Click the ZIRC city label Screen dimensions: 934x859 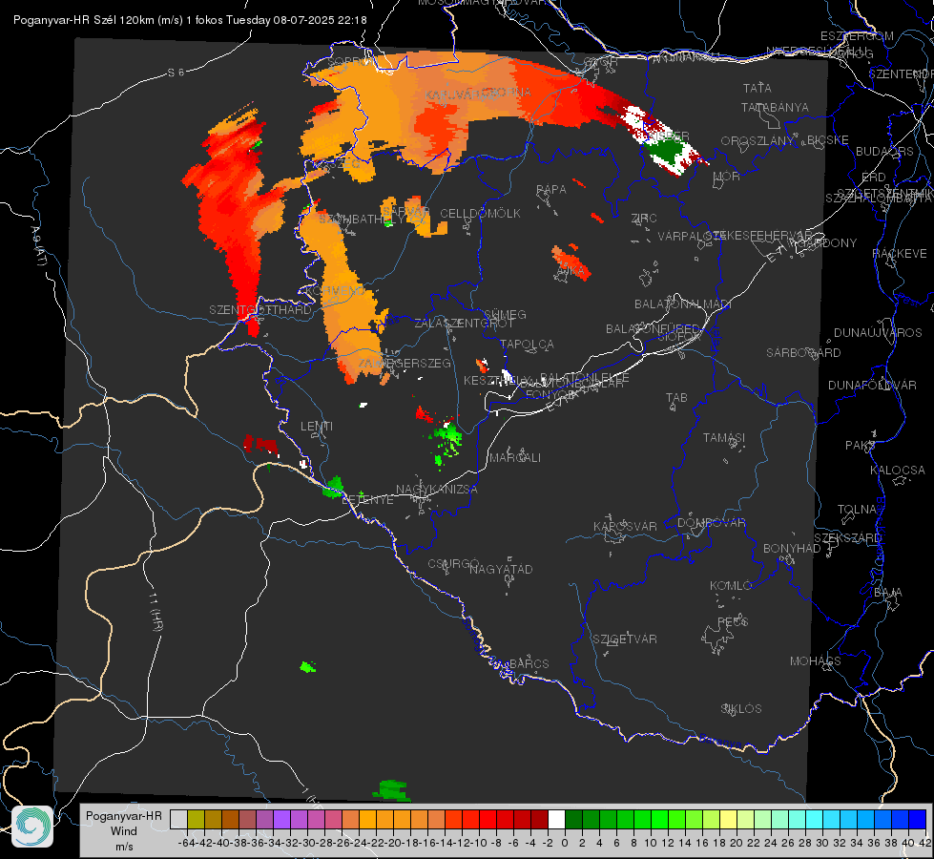[645, 219]
